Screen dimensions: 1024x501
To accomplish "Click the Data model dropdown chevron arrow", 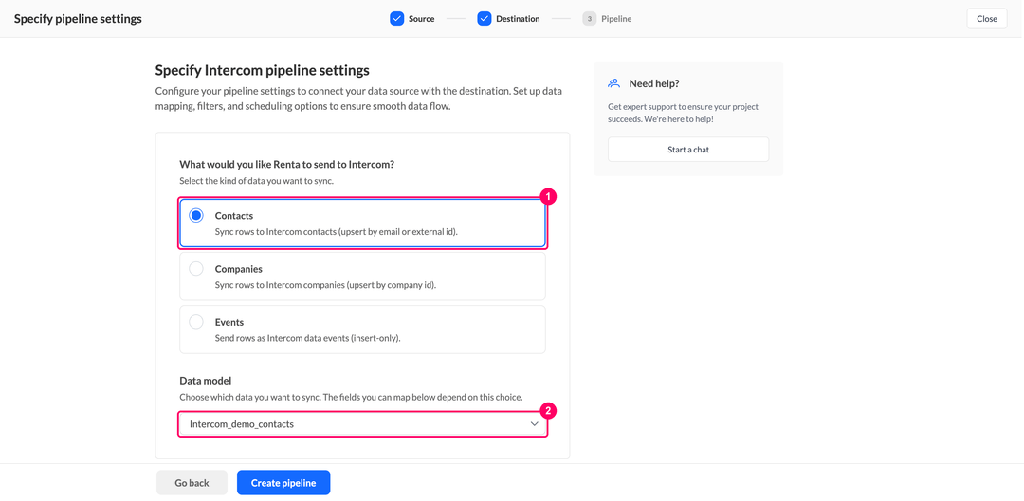I will [x=535, y=424].
